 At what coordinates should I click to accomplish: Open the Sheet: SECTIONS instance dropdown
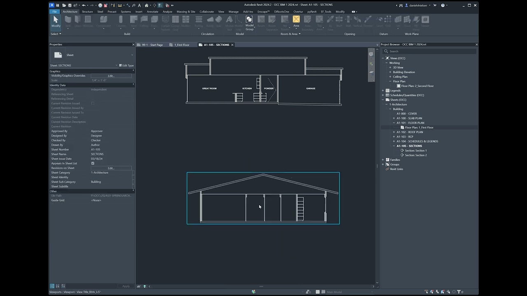[84, 65]
